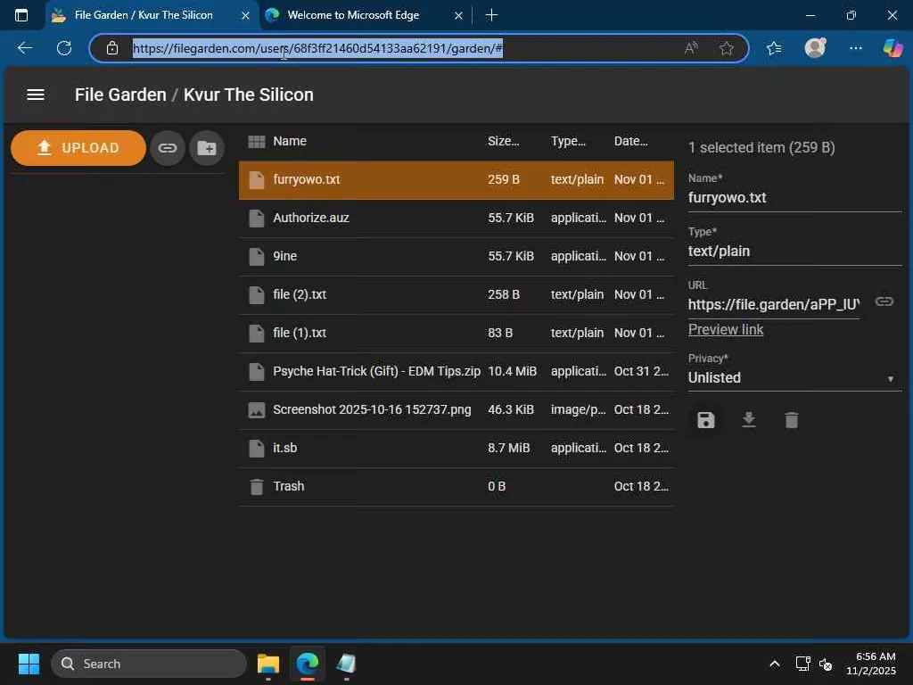Screen dimensions: 913x685
Task: Open Edge's Settings and more menu
Action: (856, 48)
